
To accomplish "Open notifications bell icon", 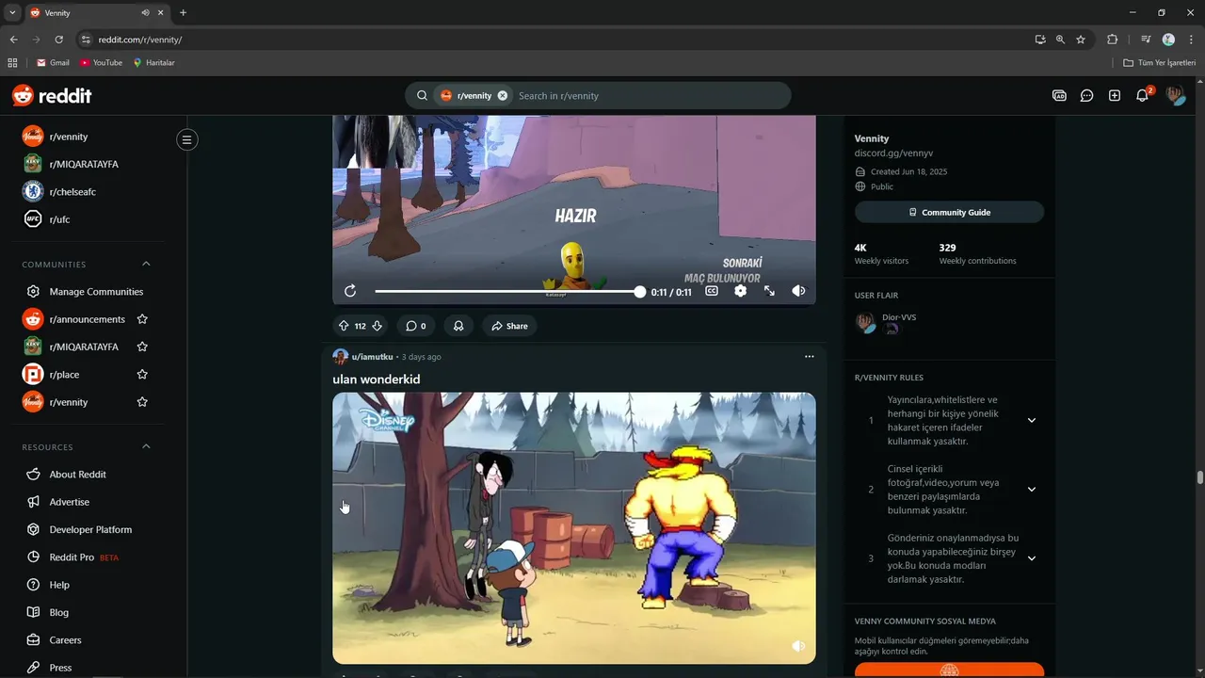I will tap(1143, 95).
